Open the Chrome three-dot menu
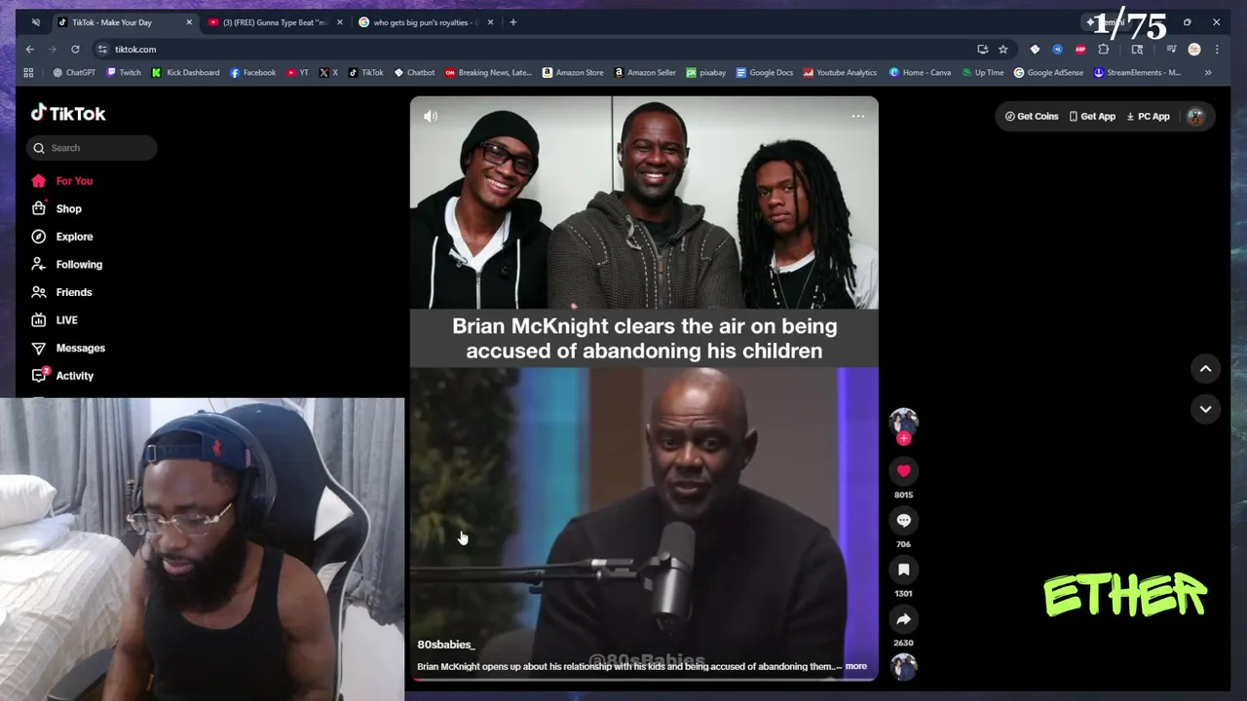Image resolution: width=1247 pixels, height=701 pixels. click(x=1216, y=50)
